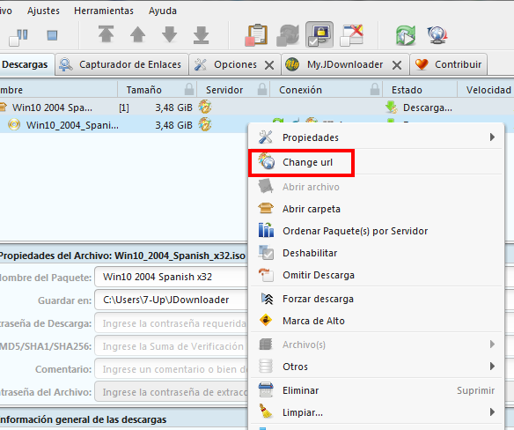
Task: Open the My.JDownloader tab
Action: point(344,64)
